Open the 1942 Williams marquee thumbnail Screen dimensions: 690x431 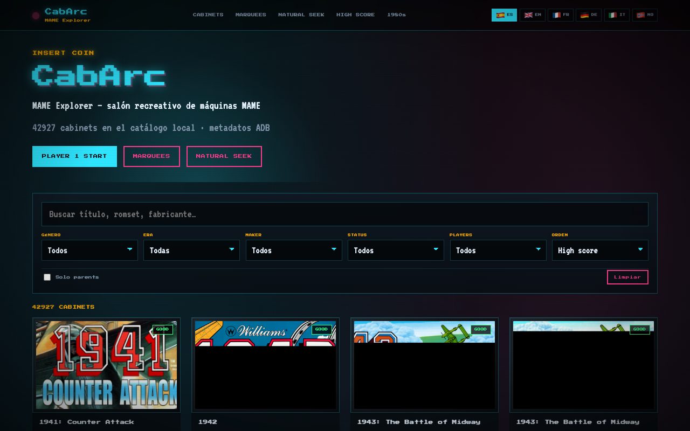click(265, 365)
